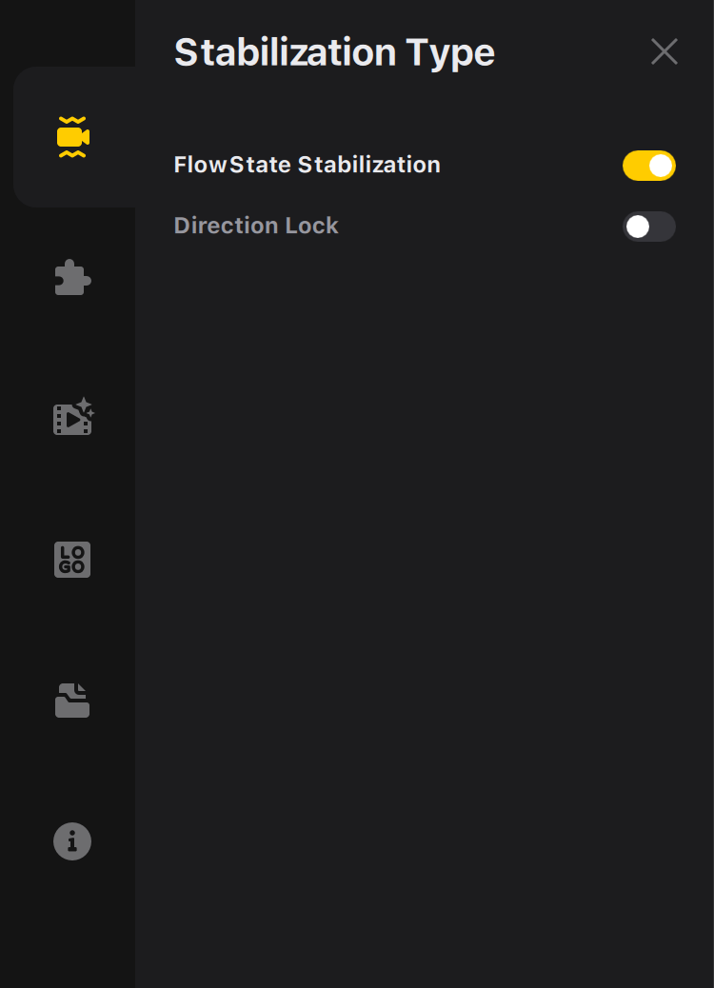This screenshot has height=988, width=714.
Task: Click the FlowState Stabilization label text
Action: (x=307, y=165)
